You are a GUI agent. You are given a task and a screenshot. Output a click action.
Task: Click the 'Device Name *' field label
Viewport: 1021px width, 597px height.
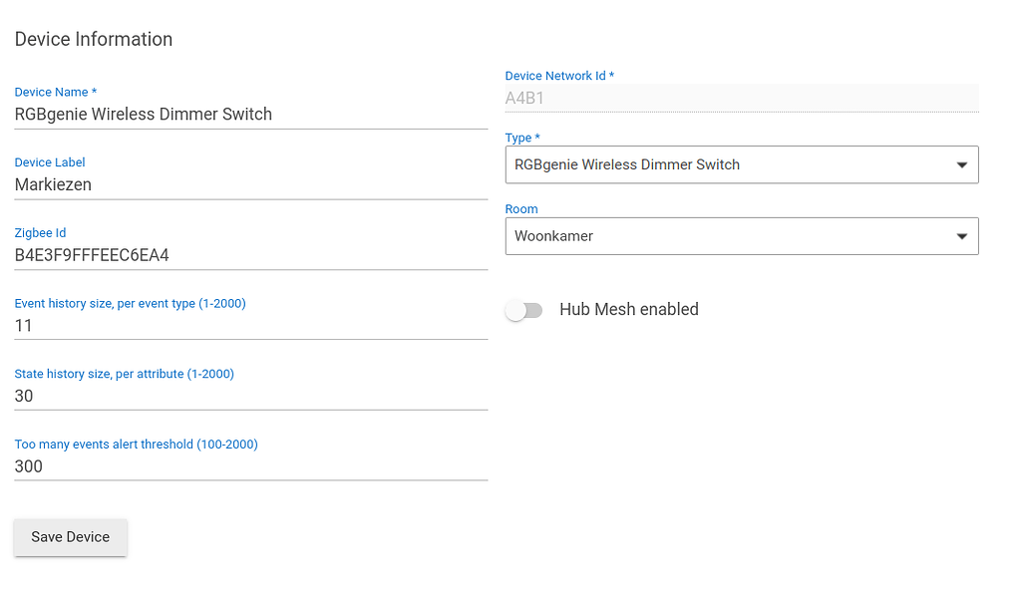[x=56, y=92]
